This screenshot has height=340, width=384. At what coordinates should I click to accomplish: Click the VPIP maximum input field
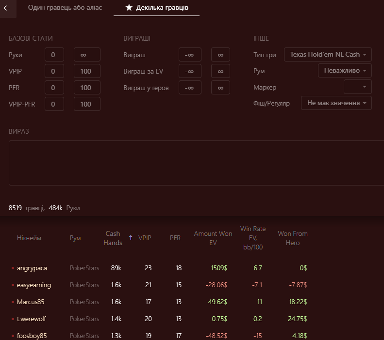point(87,71)
